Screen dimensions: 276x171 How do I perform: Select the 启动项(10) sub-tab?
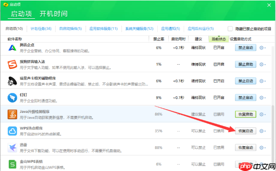[x=14, y=28]
